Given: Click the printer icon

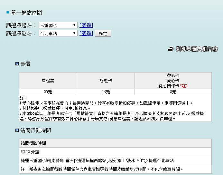Looking at the screenshot, I should [171, 49].
